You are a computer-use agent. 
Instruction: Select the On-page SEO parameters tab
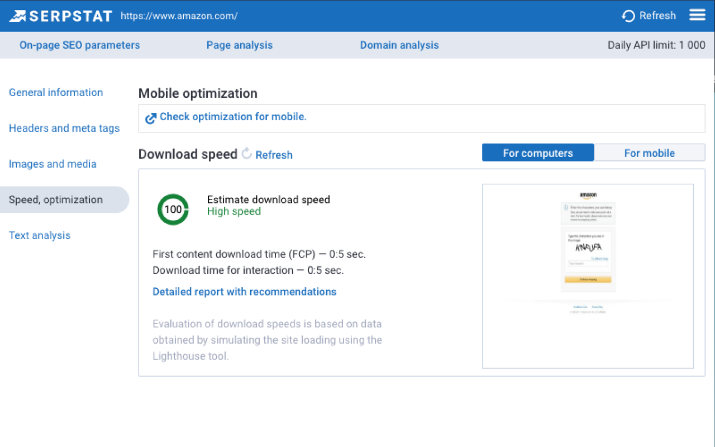point(79,45)
